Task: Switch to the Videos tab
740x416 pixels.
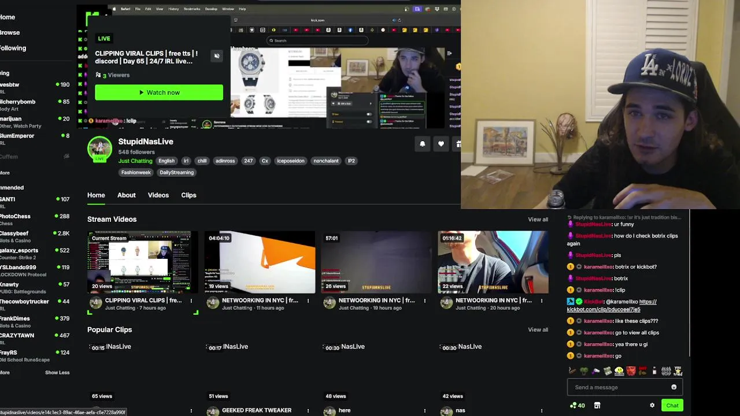Action: [x=158, y=195]
